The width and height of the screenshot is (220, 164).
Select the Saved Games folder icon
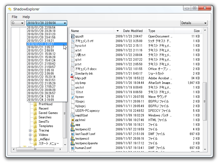pos(35,113)
